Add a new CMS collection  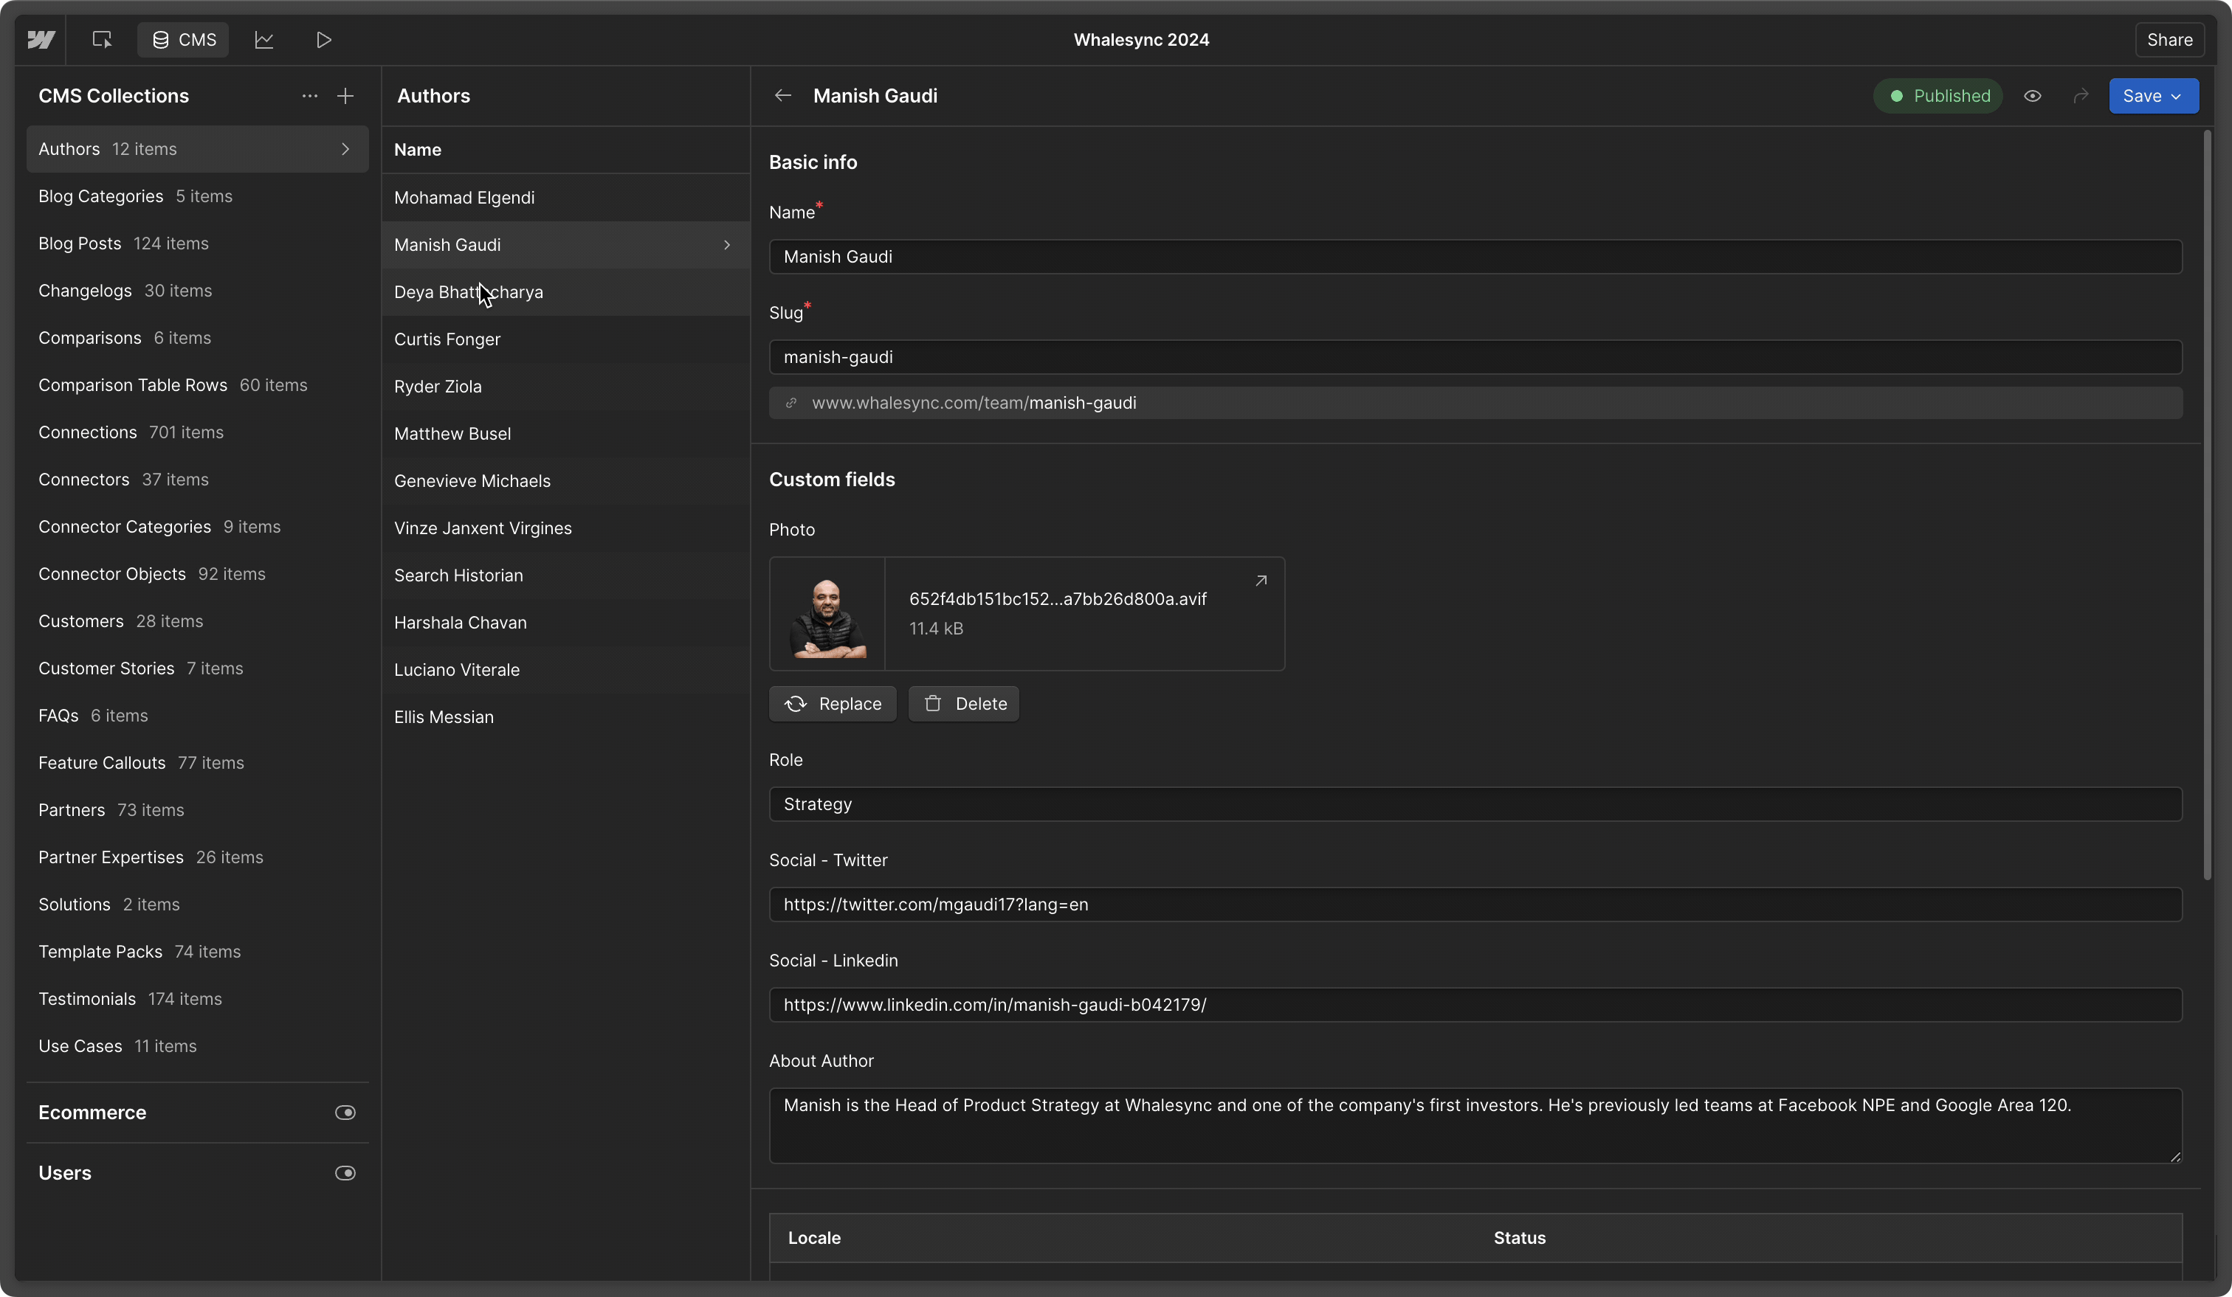click(x=345, y=96)
